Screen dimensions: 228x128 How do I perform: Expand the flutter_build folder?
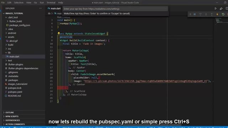coord(7,21)
